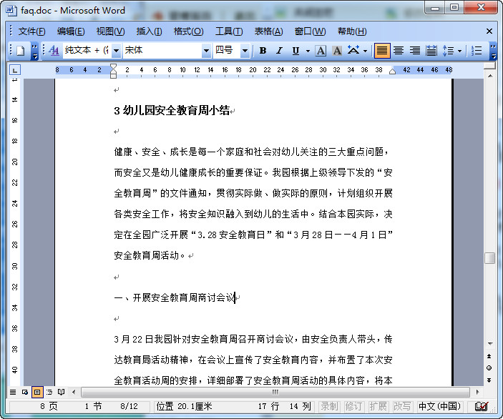The width and height of the screenshot is (503, 419).
Task: Expand the Standard toolbar options chevron
Action: [x=34, y=51]
